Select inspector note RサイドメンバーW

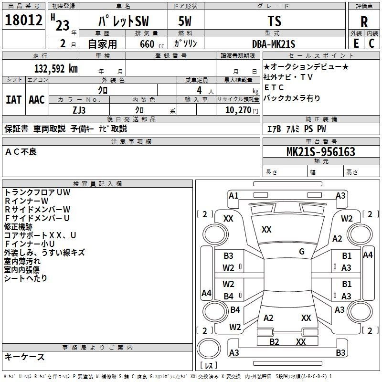(x=37, y=209)
